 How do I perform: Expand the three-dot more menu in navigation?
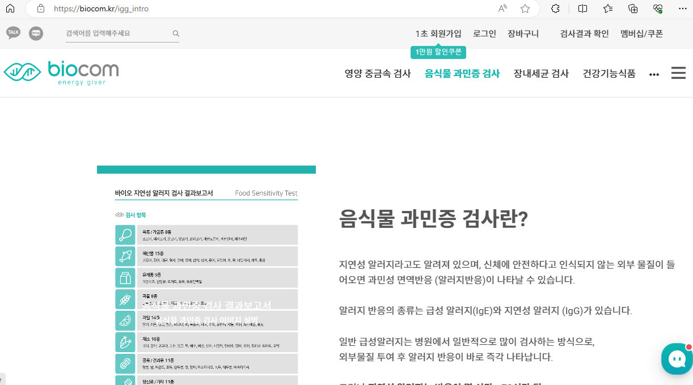654,74
